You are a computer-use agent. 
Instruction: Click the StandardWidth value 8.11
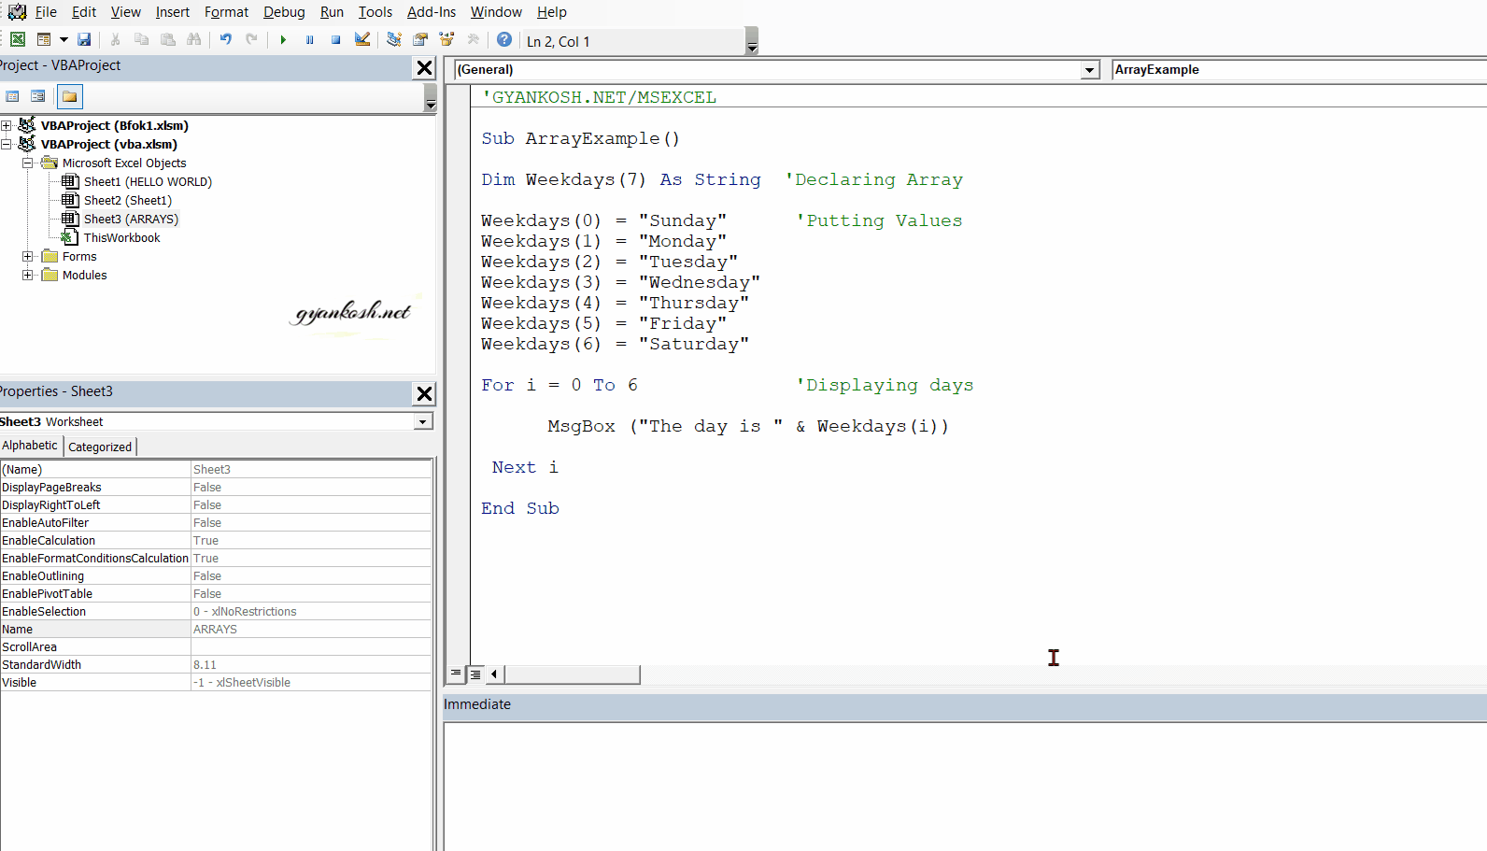click(311, 664)
